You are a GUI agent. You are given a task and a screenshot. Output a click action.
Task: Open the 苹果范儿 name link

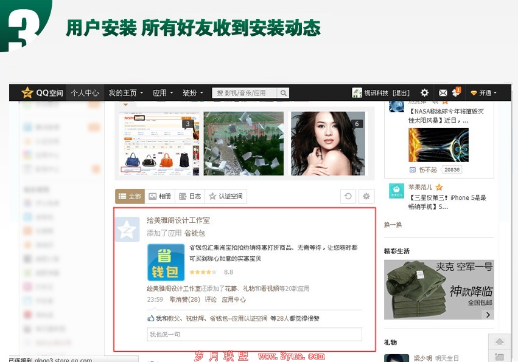pos(420,187)
